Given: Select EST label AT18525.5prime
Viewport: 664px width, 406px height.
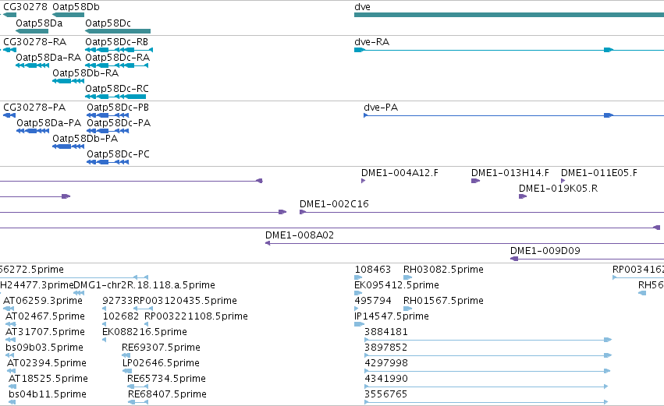Looking at the screenshot, I should (48, 379).
